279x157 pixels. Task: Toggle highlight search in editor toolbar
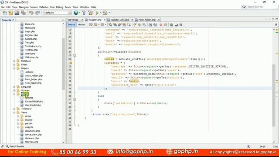pyautogui.click(x=124, y=25)
